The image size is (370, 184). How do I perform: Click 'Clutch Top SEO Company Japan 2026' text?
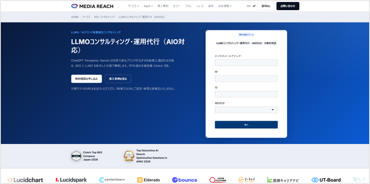tap(93, 156)
